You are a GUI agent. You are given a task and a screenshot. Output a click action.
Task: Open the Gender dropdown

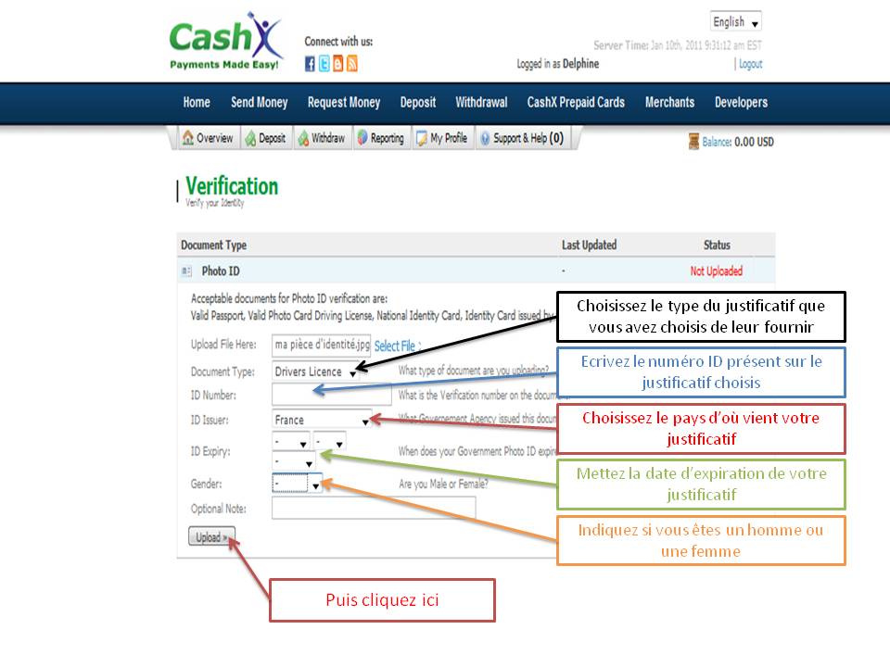tap(297, 484)
